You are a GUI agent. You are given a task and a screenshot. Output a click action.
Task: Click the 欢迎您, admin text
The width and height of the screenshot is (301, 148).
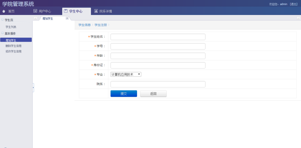278,4
